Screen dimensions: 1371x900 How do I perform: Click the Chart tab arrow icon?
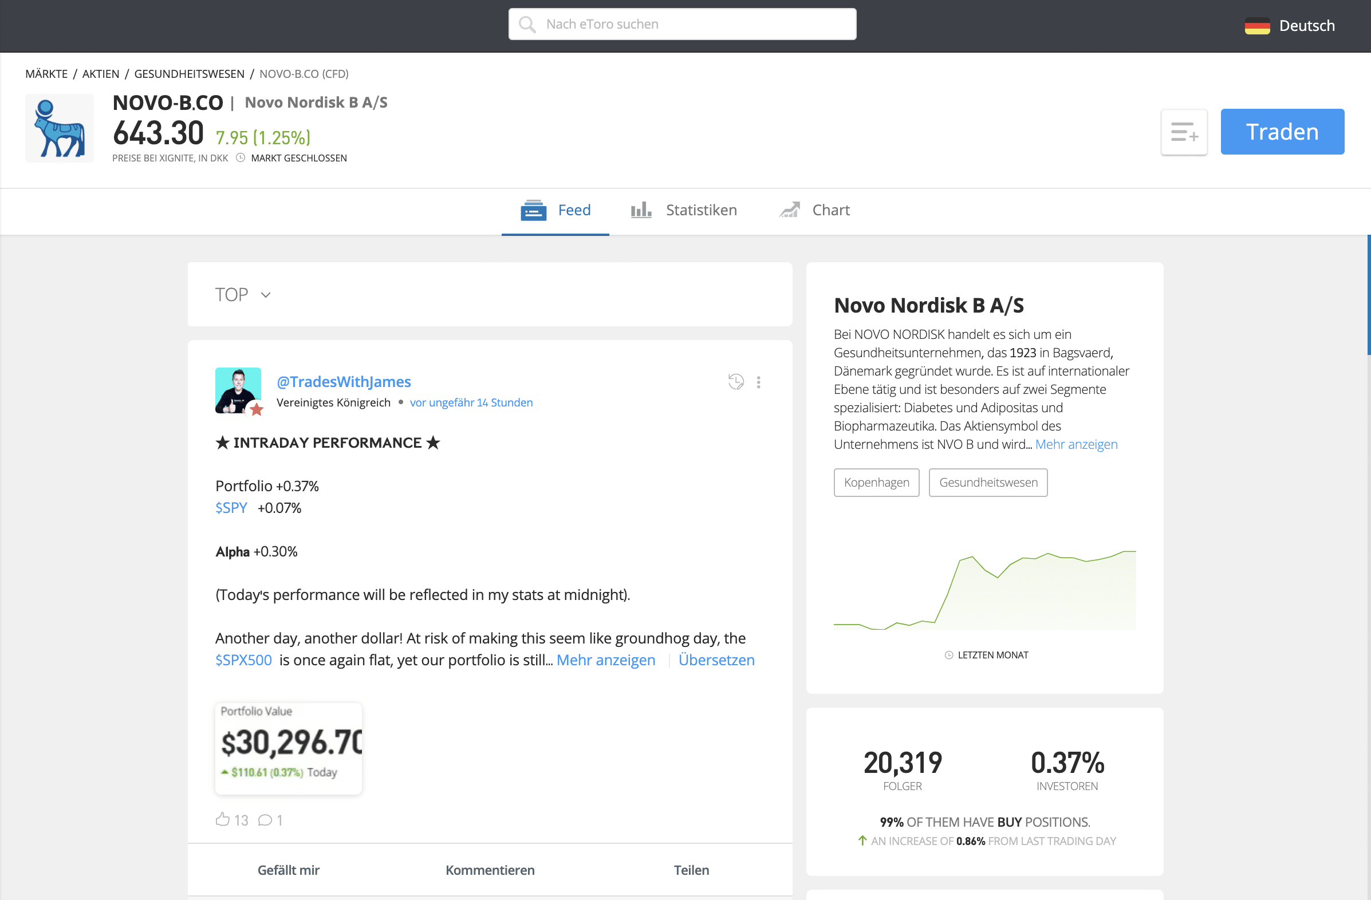790,210
